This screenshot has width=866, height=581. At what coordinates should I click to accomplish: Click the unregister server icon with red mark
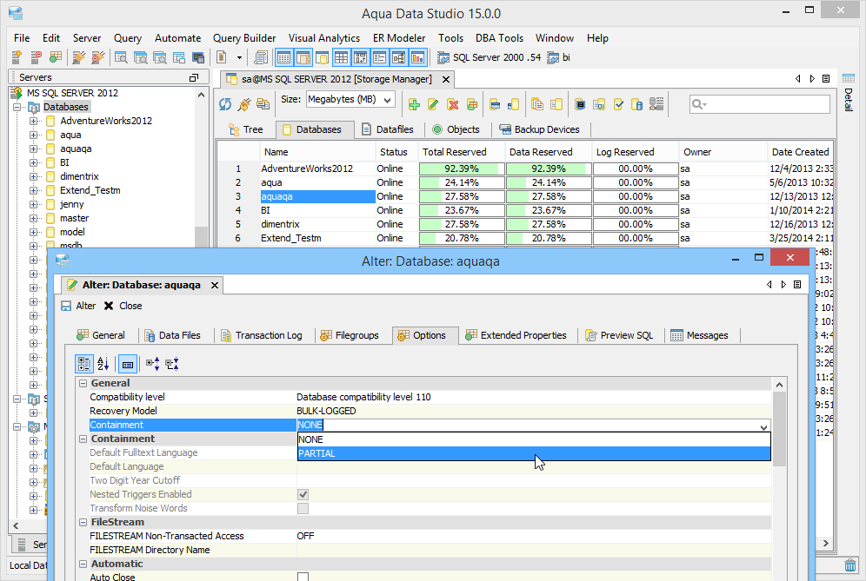(x=37, y=57)
